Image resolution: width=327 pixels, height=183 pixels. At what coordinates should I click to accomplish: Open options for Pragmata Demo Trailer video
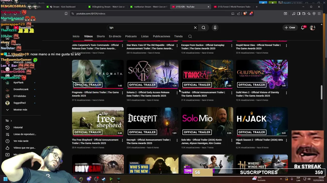tap(122, 93)
